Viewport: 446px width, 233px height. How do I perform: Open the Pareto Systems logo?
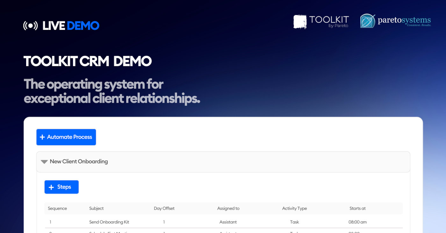coord(396,21)
